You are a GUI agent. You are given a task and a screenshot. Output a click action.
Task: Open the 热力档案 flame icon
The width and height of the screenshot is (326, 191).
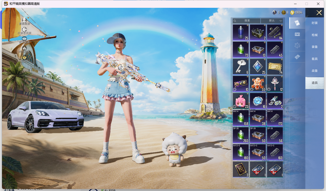tap(24, 48)
